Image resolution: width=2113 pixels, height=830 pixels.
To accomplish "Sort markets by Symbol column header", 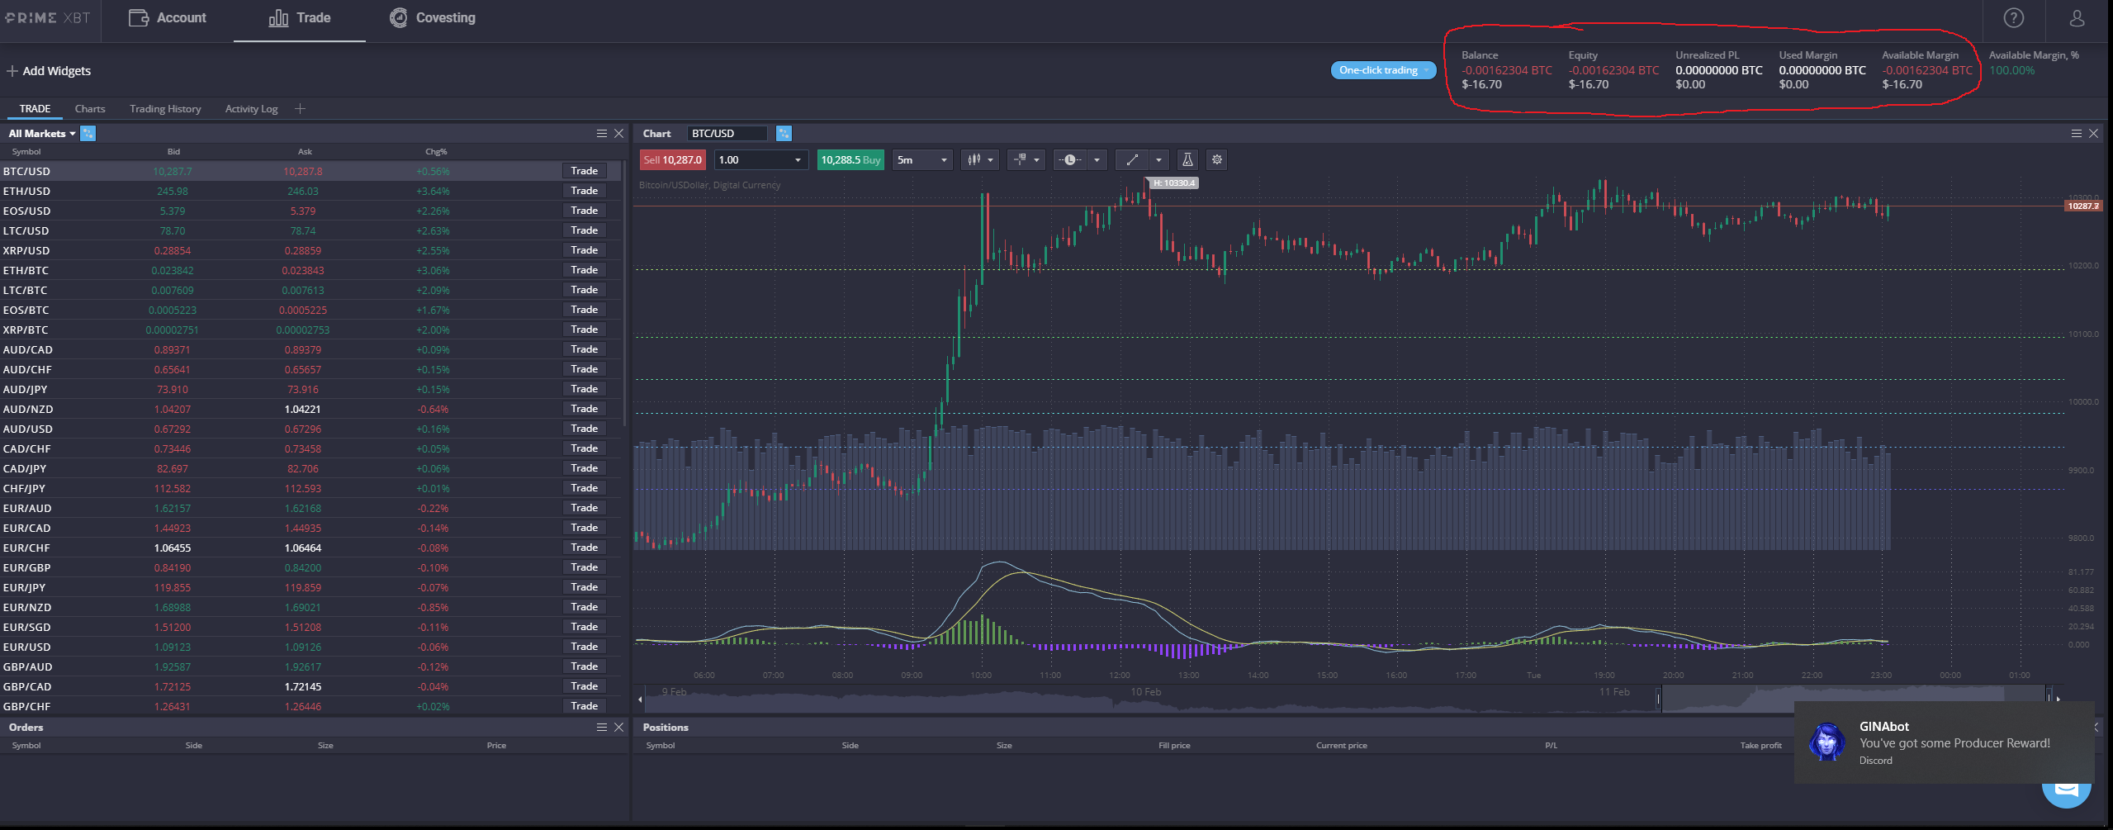I will [26, 152].
